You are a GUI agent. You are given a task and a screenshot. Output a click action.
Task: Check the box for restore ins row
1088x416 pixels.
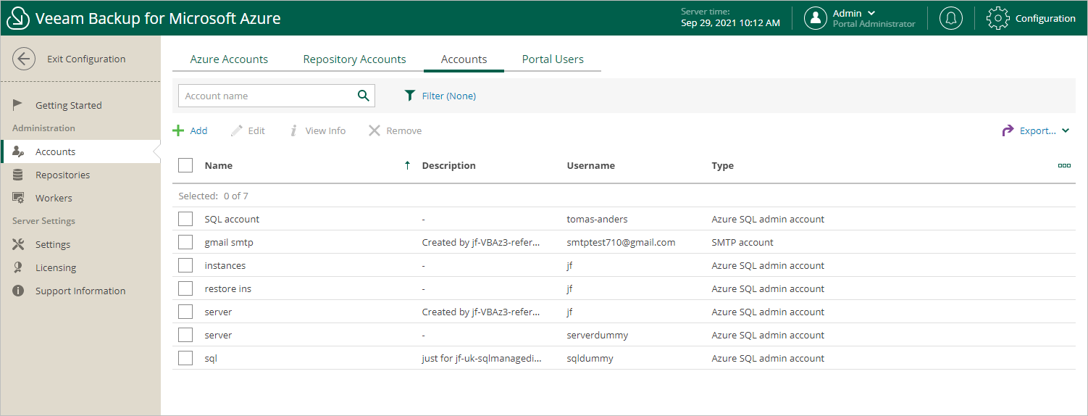(185, 288)
